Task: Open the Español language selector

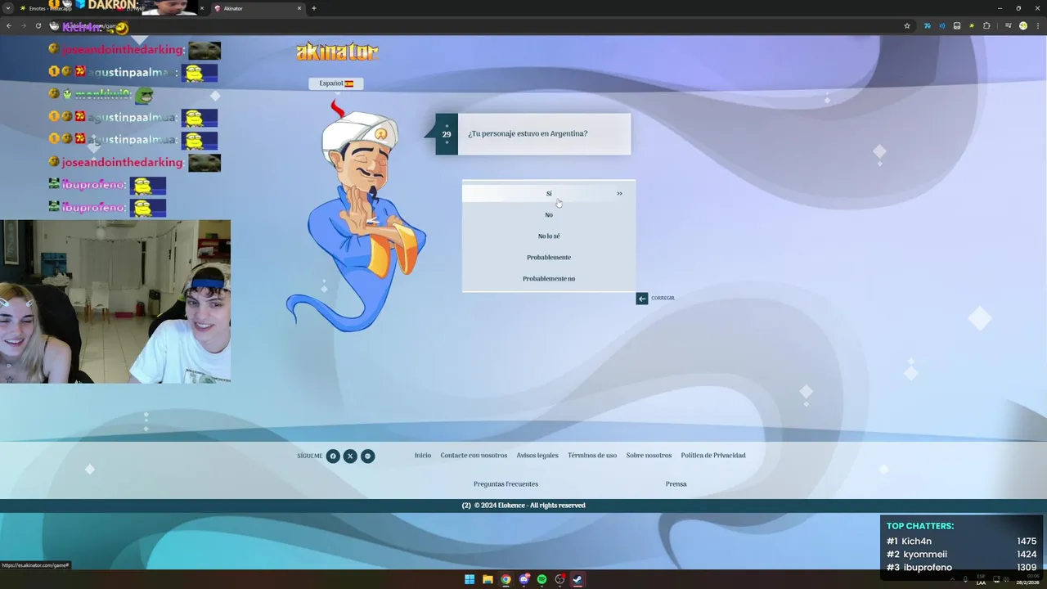Action: 336,83
